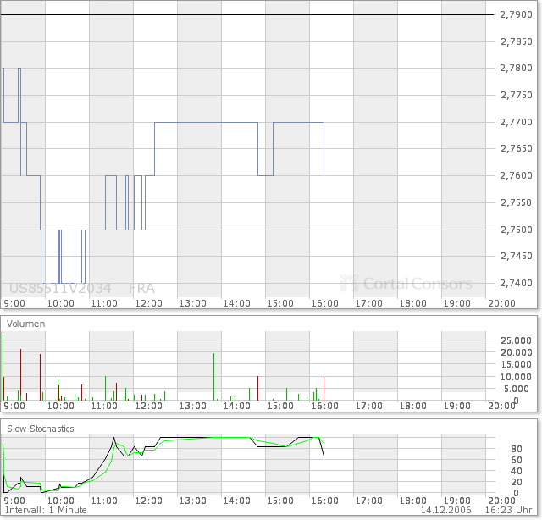Click the Intervall: 1 Minute label
Viewport: 542px width, 520px height.
pyautogui.click(x=46, y=510)
